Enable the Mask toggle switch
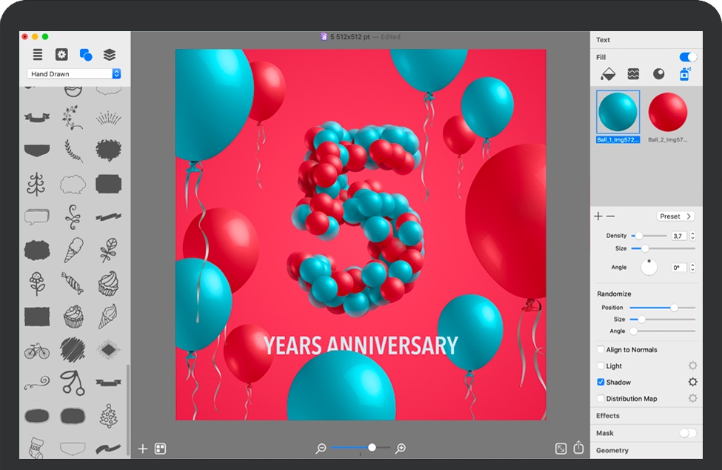Viewport: 722px width, 470px height. (x=688, y=433)
